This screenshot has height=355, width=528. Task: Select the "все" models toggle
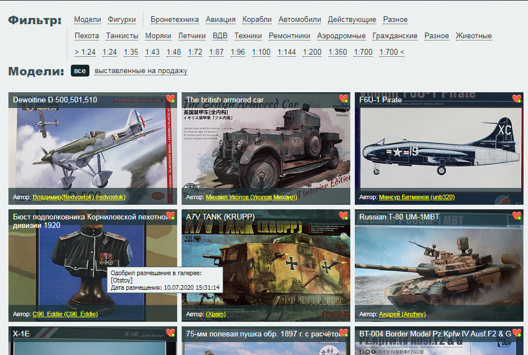coord(80,71)
